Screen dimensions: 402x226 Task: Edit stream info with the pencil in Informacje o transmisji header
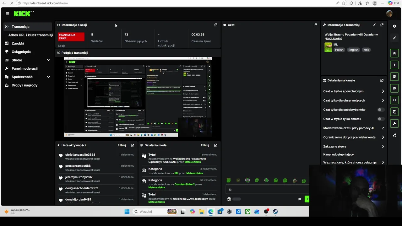374,25
